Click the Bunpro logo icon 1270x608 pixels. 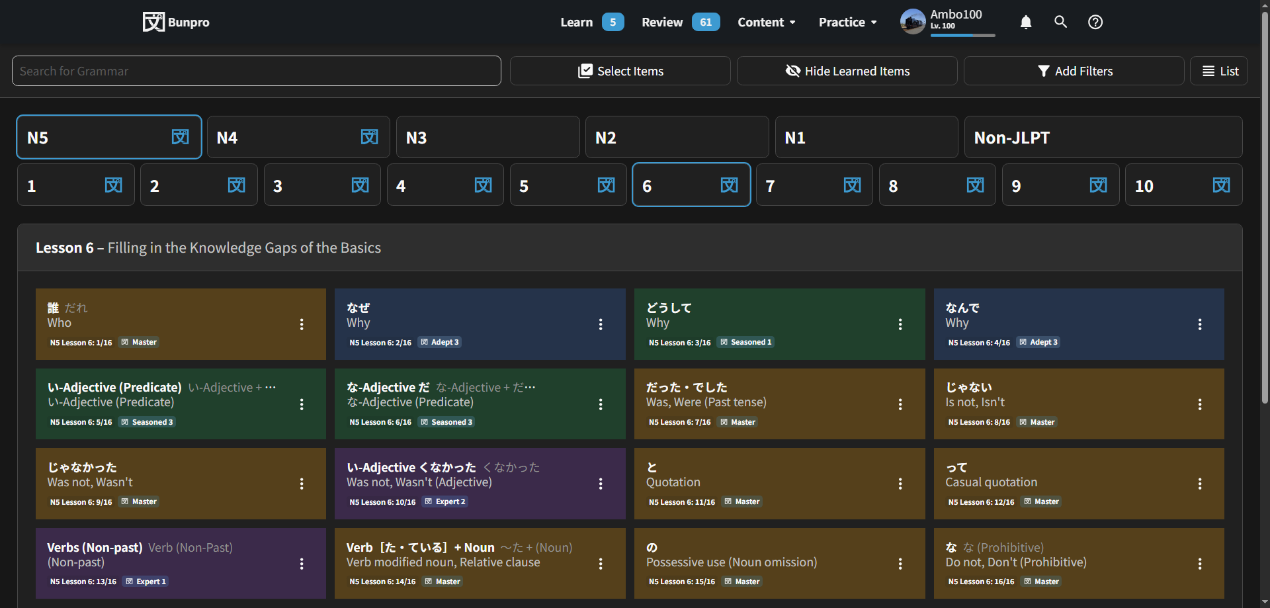pyautogui.click(x=153, y=22)
